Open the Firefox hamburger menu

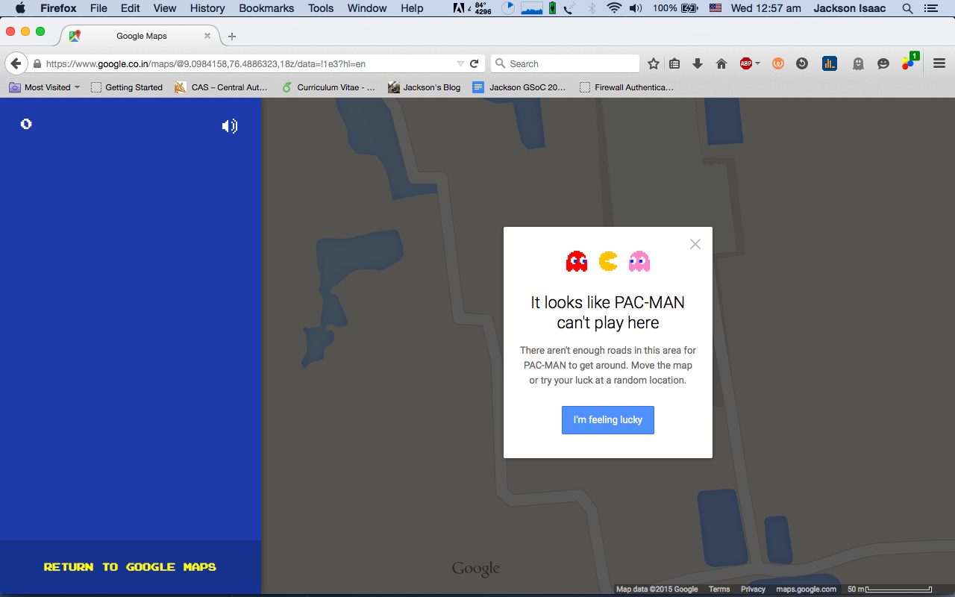[x=939, y=64]
